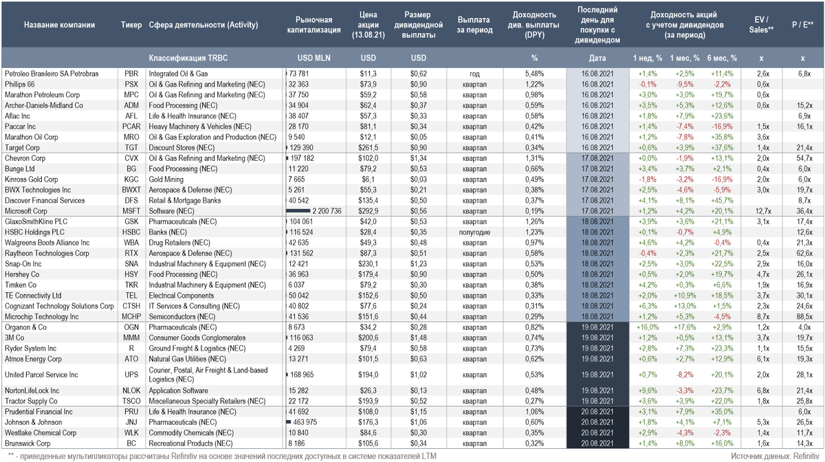Viewport: 825px width, 462px height.
Task: Click the 'Discount Stores (NEC)' activity cell
Action: [181, 148]
